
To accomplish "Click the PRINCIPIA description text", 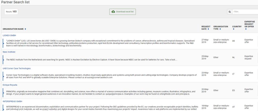I will click(101, 93).
